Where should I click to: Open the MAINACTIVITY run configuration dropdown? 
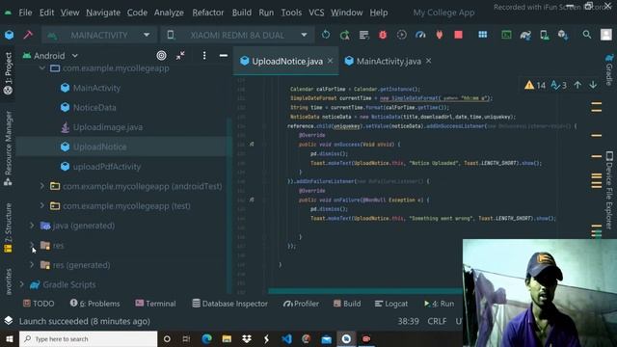[x=99, y=35]
